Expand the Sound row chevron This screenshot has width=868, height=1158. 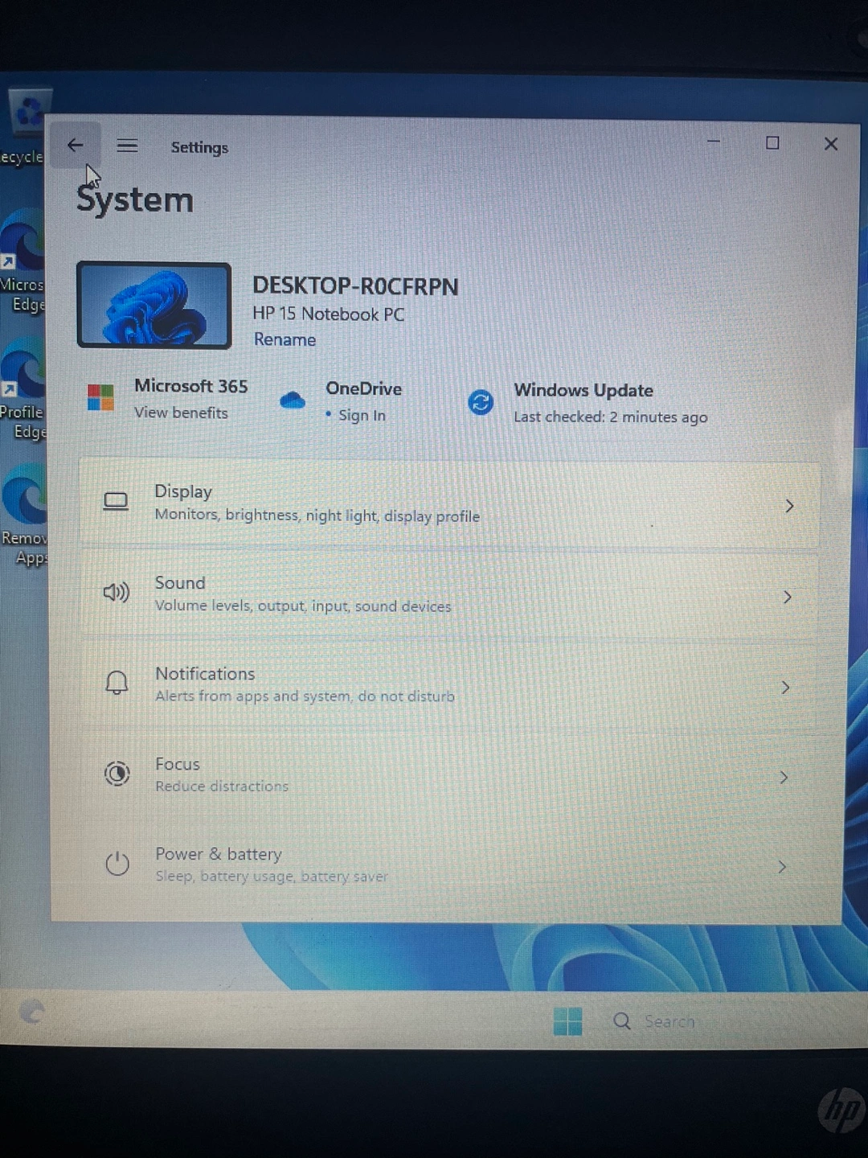788,597
